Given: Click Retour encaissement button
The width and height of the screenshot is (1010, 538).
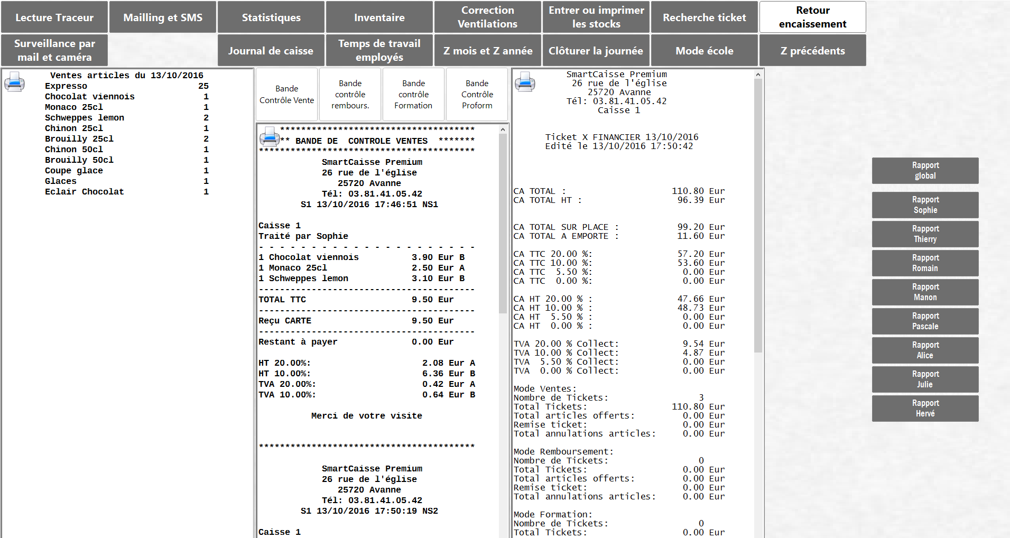Looking at the screenshot, I should pyautogui.click(x=812, y=17).
